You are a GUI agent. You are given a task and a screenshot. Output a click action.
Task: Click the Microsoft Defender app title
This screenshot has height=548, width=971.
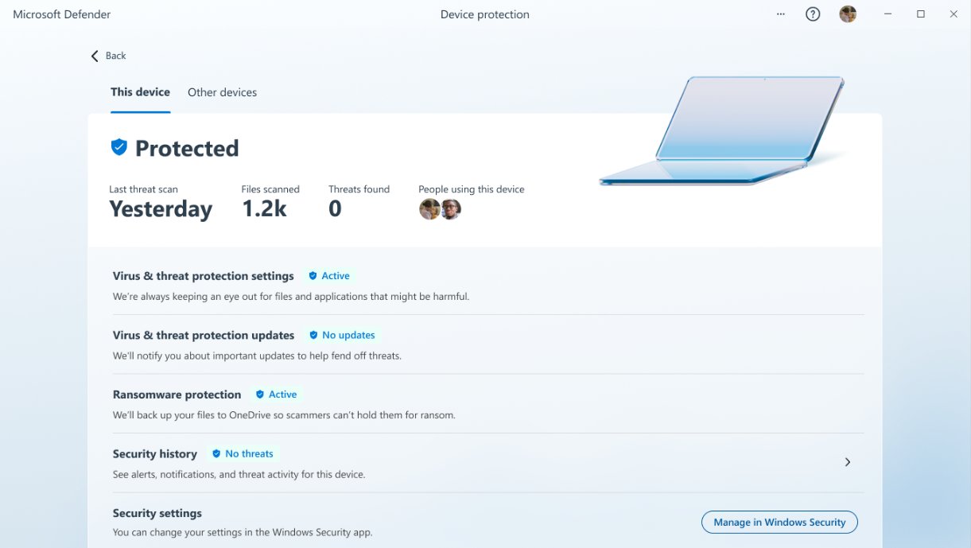62,14
